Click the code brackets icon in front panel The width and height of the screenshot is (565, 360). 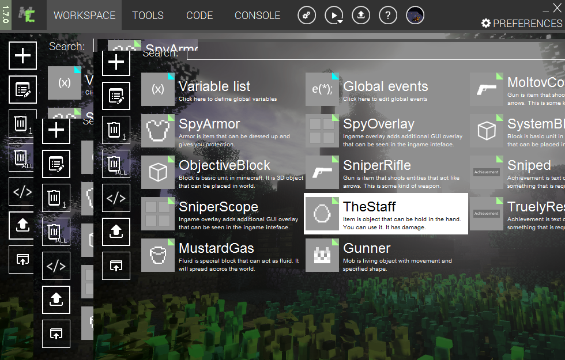click(116, 198)
